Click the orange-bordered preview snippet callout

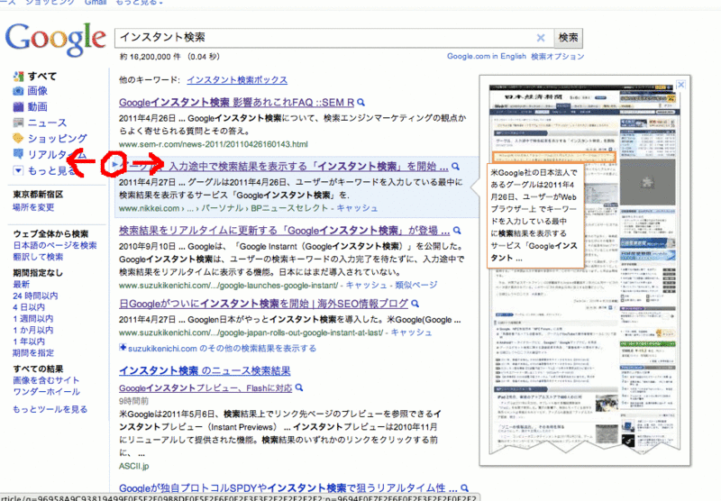(x=535, y=215)
